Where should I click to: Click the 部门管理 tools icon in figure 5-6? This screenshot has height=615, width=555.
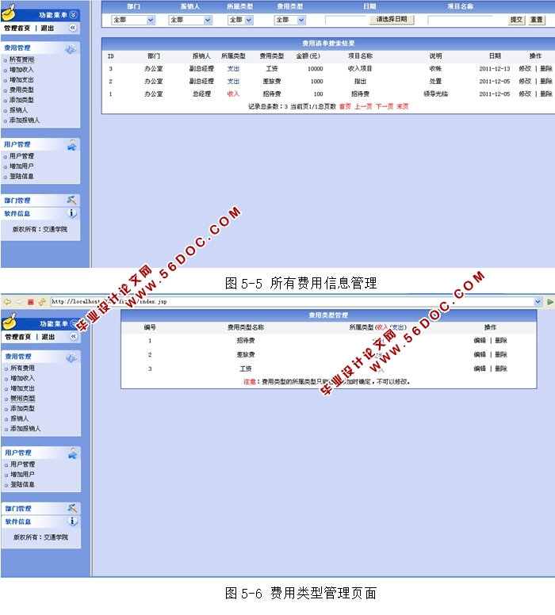click(x=72, y=508)
